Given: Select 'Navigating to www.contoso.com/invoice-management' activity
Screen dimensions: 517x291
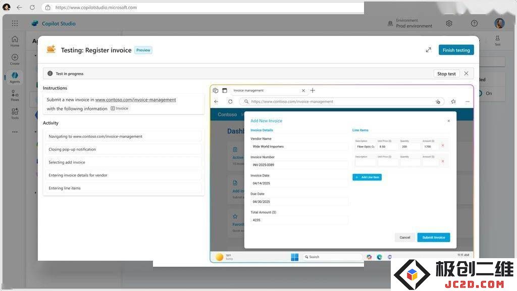Looking at the screenshot, I should [123, 136].
